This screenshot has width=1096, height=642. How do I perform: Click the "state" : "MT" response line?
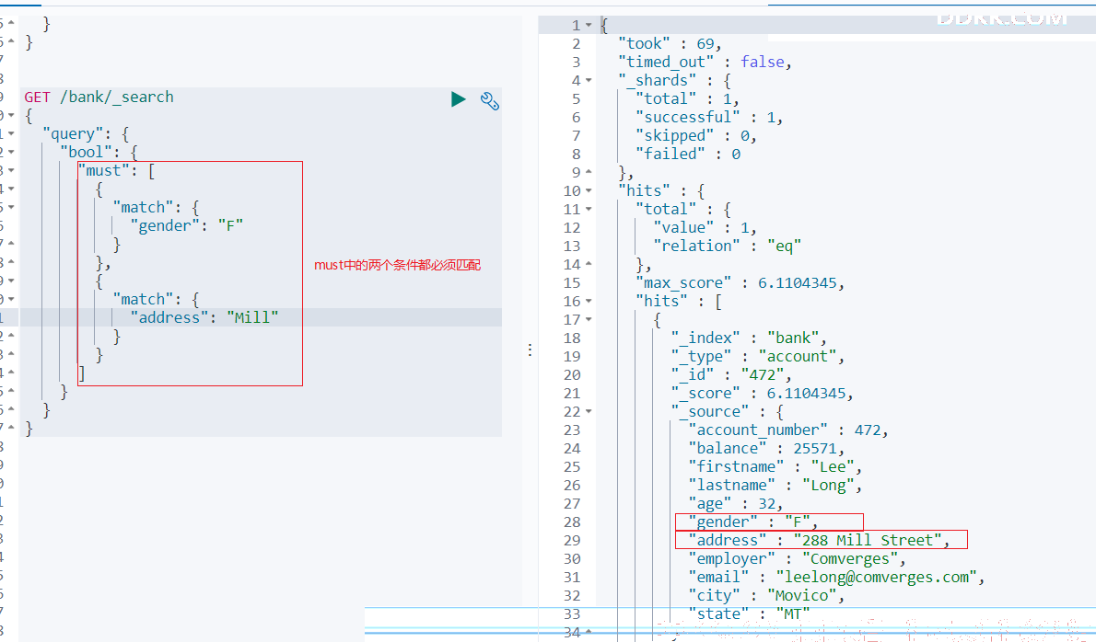click(x=749, y=613)
